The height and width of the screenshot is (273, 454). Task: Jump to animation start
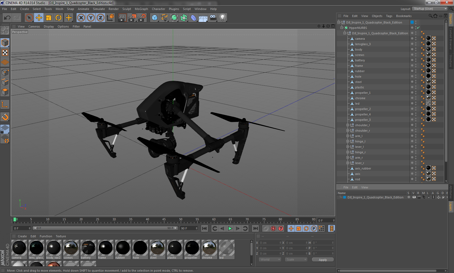click(x=205, y=228)
